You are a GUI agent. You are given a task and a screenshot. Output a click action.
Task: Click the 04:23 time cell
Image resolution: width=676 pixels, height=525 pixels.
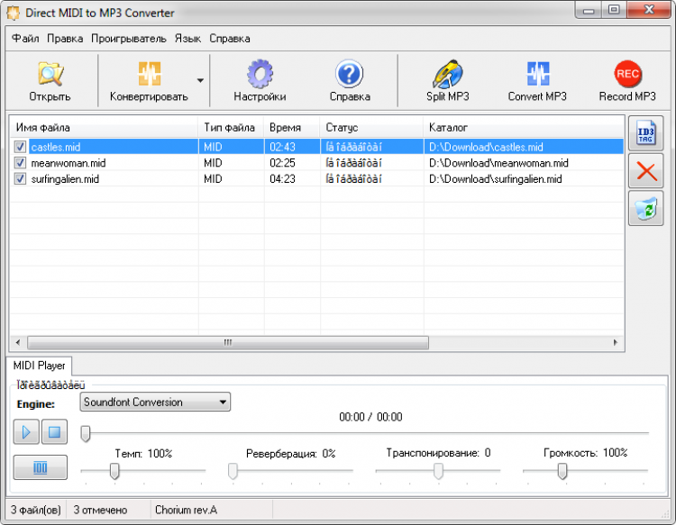282,178
